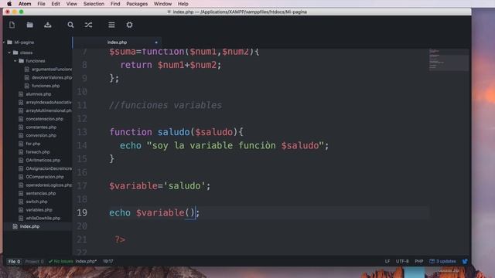Open OAsignacionDecreIncre file

pos(49,168)
